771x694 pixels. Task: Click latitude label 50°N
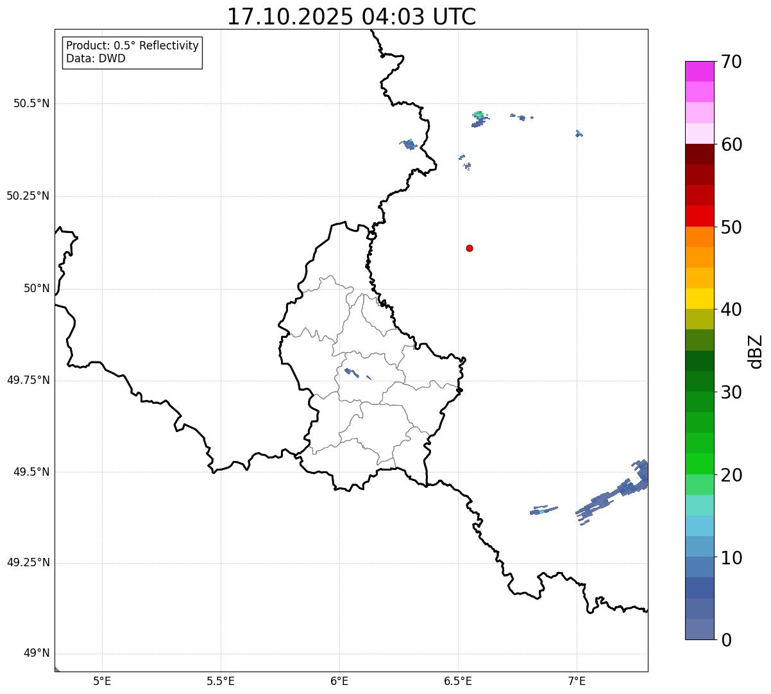37,288
